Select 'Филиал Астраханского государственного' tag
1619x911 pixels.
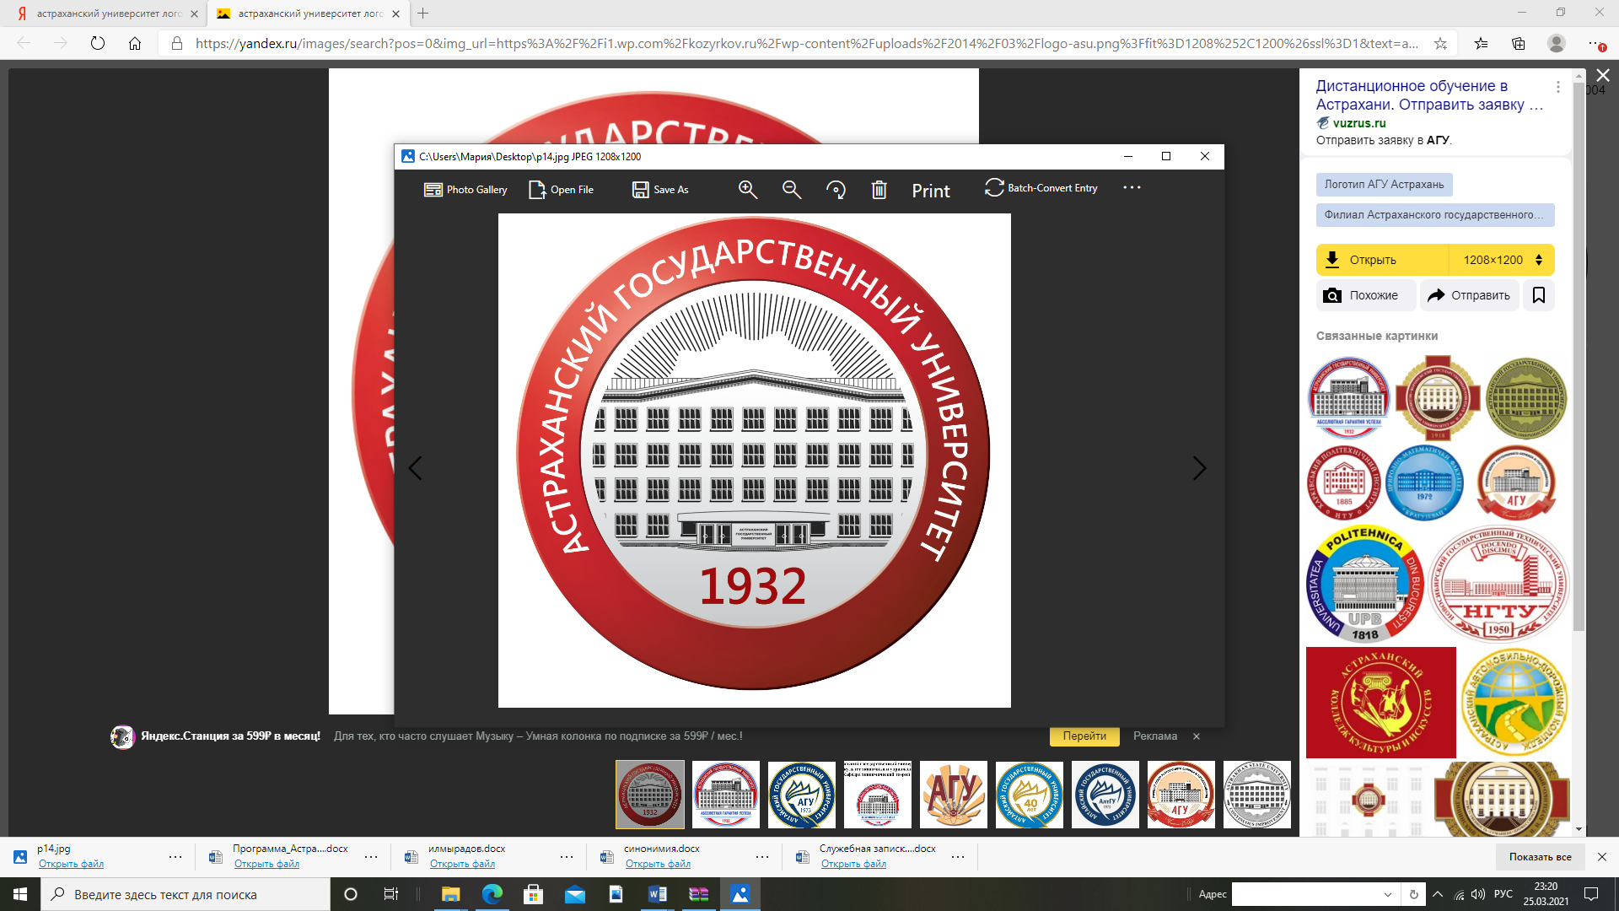pyautogui.click(x=1434, y=215)
